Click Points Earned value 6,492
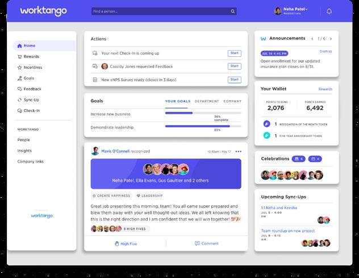This screenshot has width=359, height=278. (315, 108)
